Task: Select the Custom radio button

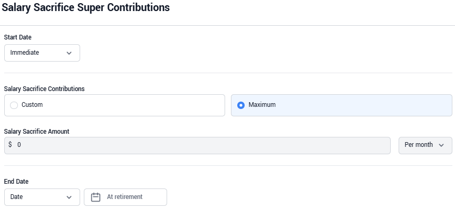Action: click(14, 105)
